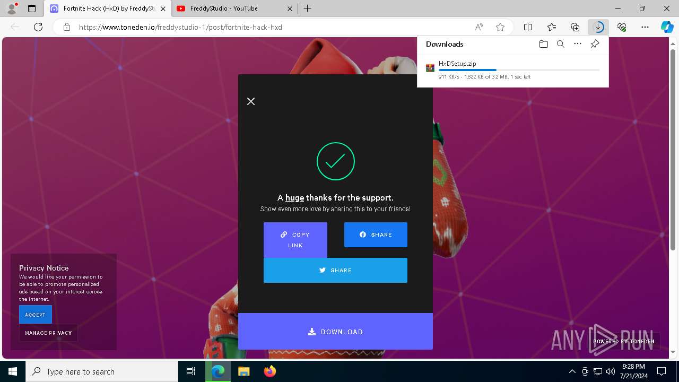Add this page to favorites
Viewport: 679px width, 382px height.
(x=500, y=27)
